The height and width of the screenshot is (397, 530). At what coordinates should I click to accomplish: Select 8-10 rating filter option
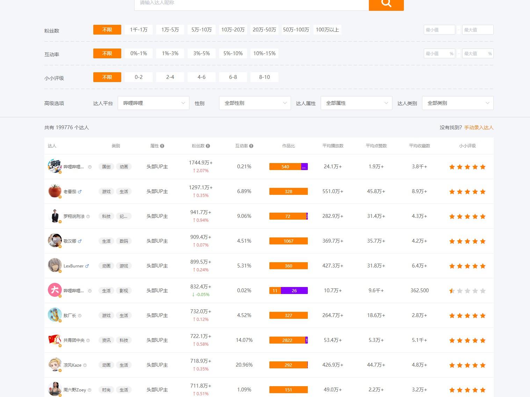[x=264, y=77]
